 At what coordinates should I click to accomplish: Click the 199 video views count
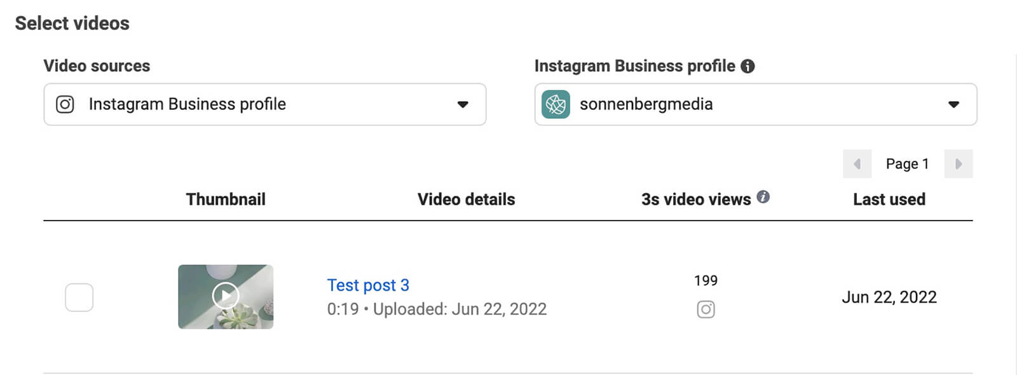pos(706,281)
